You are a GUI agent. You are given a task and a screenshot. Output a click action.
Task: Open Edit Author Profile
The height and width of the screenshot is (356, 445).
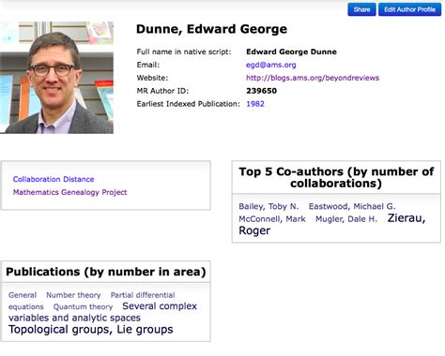pyautogui.click(x=409, y=9)
